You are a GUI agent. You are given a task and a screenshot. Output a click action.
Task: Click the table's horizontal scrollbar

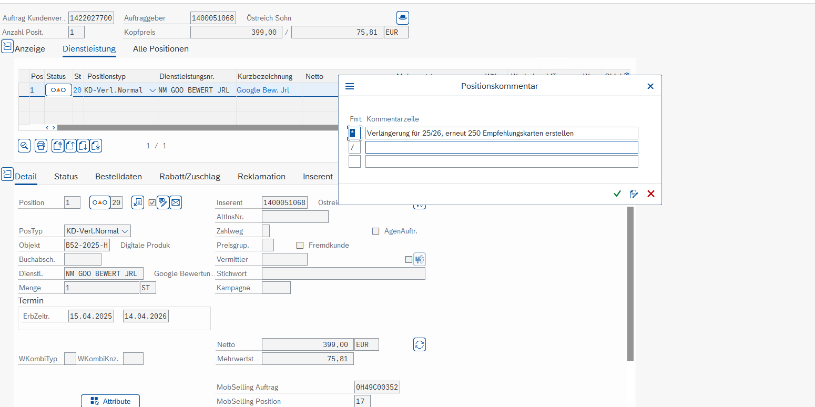(x=197, y=127)
